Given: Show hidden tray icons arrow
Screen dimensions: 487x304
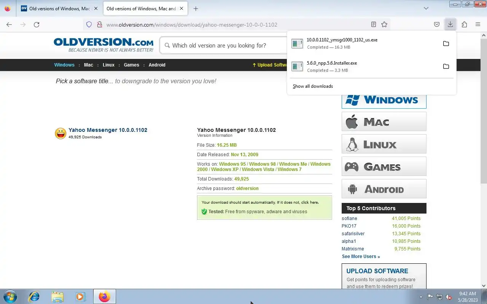Looking at the screenshot, I should click(x=421, y=297).
